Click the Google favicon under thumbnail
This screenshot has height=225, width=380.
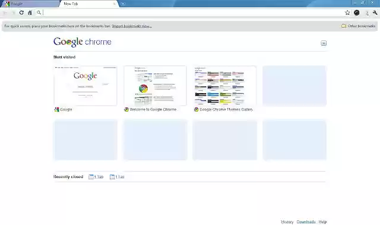point(57,109)
